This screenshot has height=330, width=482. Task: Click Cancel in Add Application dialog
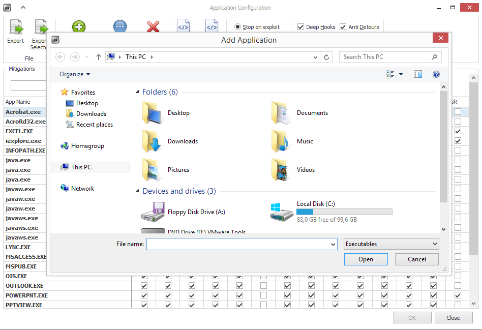coord(417,259)
